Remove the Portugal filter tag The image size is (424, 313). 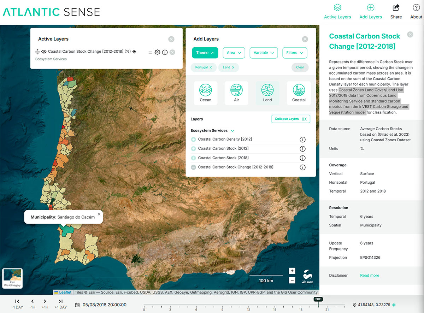(x=211, y=67)
